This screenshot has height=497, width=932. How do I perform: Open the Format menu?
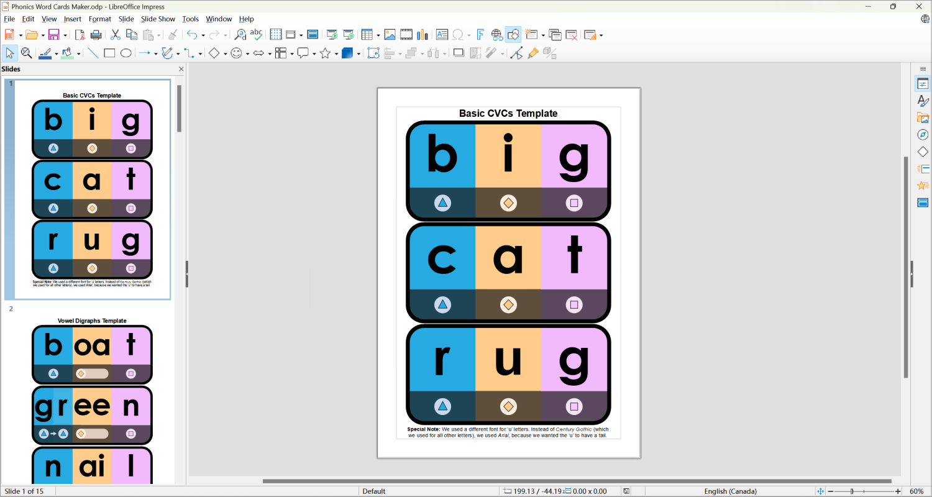[x=100, y=19]
